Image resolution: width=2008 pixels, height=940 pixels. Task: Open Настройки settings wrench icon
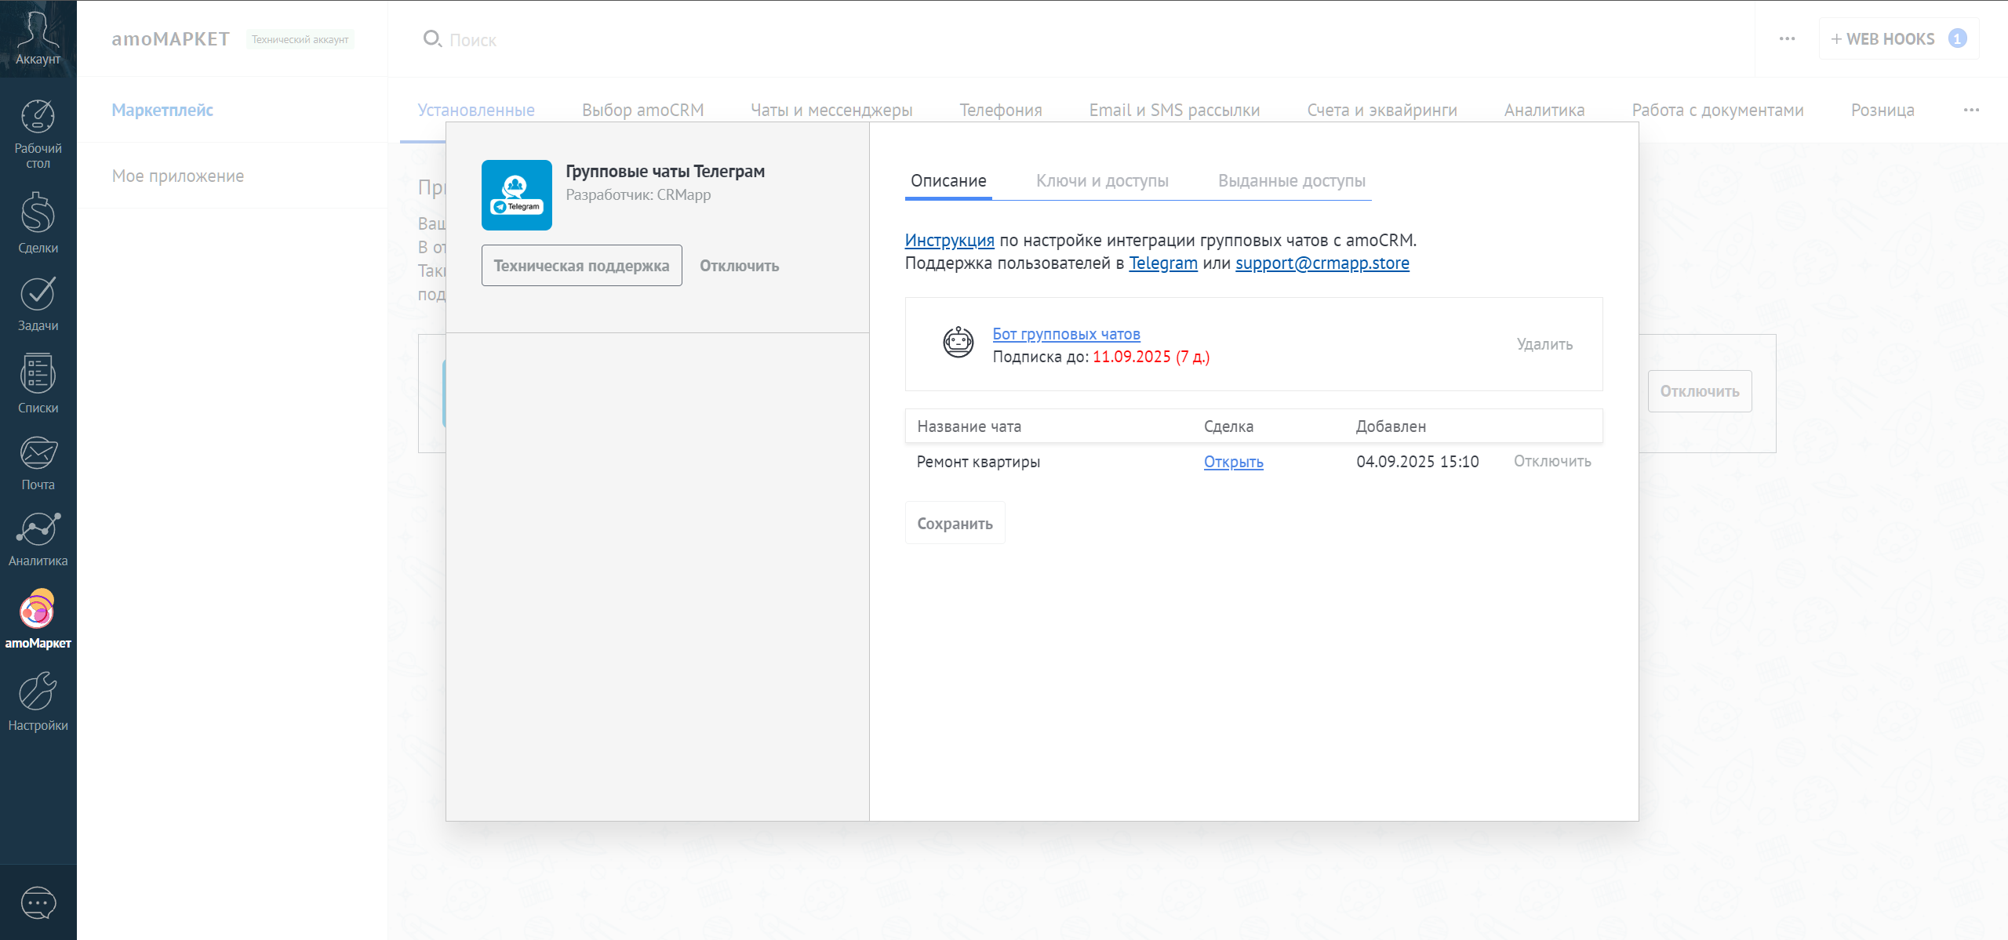(x=38, y=702)
